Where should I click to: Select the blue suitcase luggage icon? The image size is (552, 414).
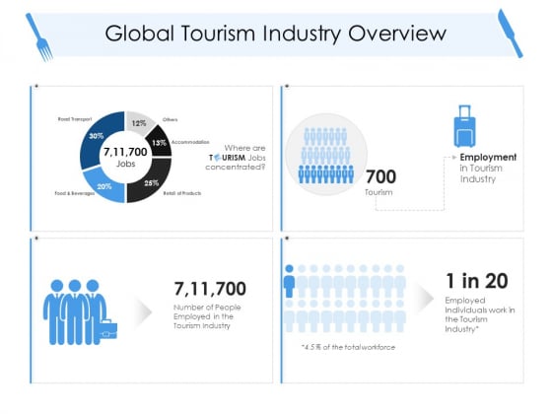(464, 126)
